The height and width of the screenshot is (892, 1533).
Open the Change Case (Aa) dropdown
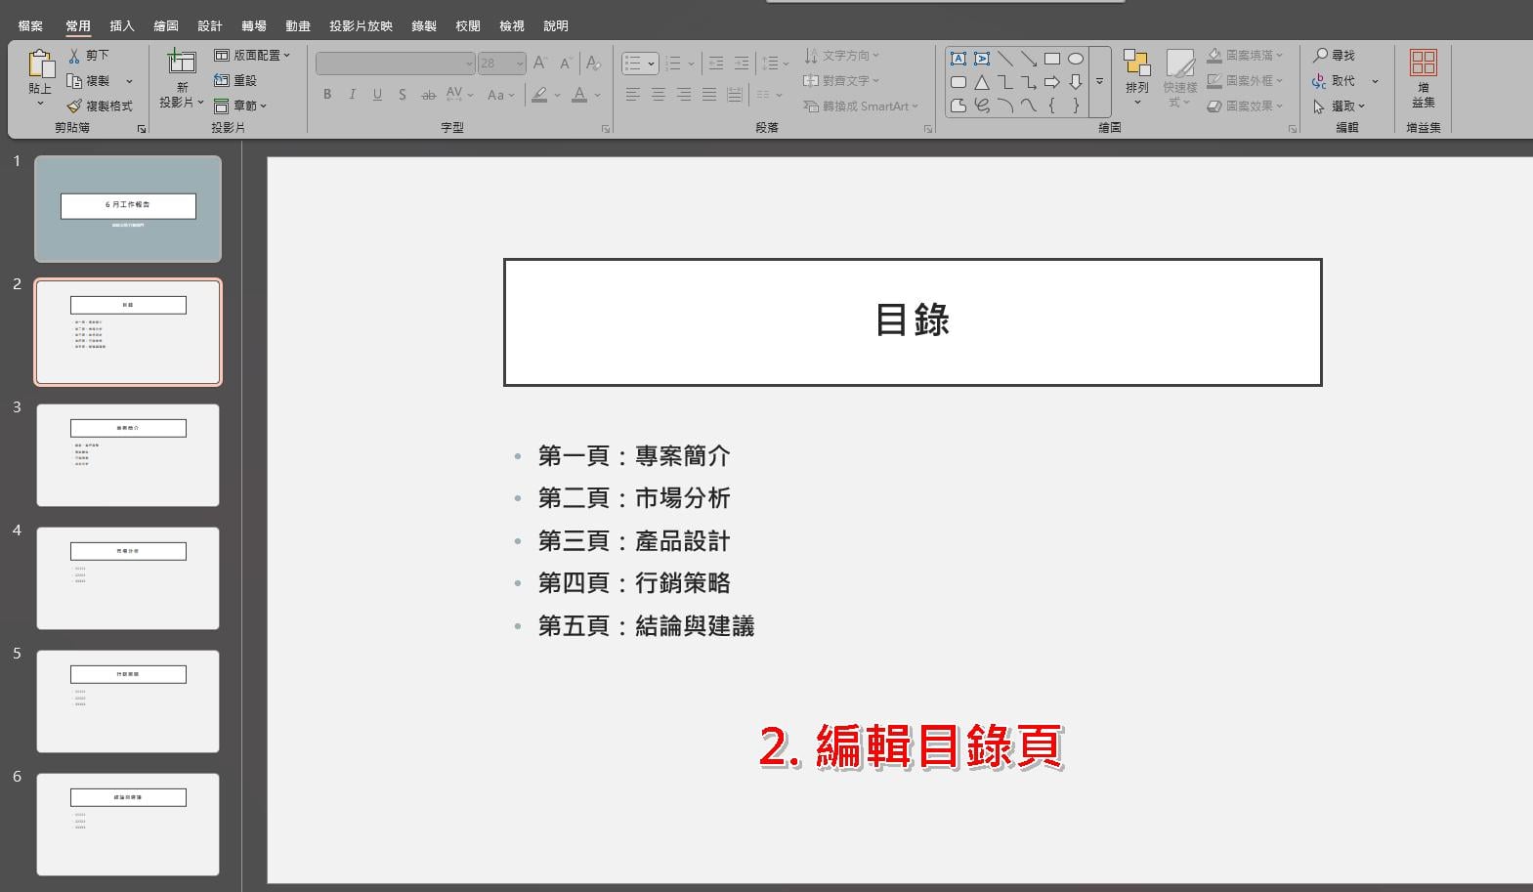(499, 95)
